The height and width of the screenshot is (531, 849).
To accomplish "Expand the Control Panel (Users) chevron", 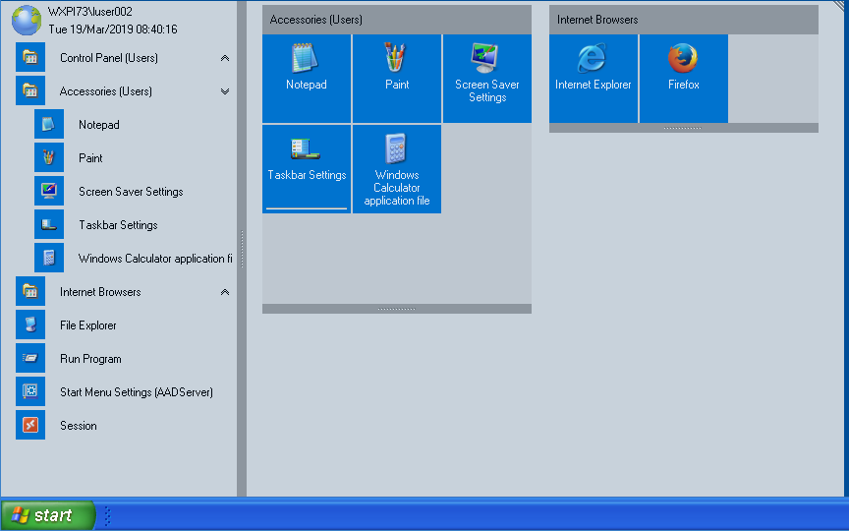I will (x=225, y=58).
